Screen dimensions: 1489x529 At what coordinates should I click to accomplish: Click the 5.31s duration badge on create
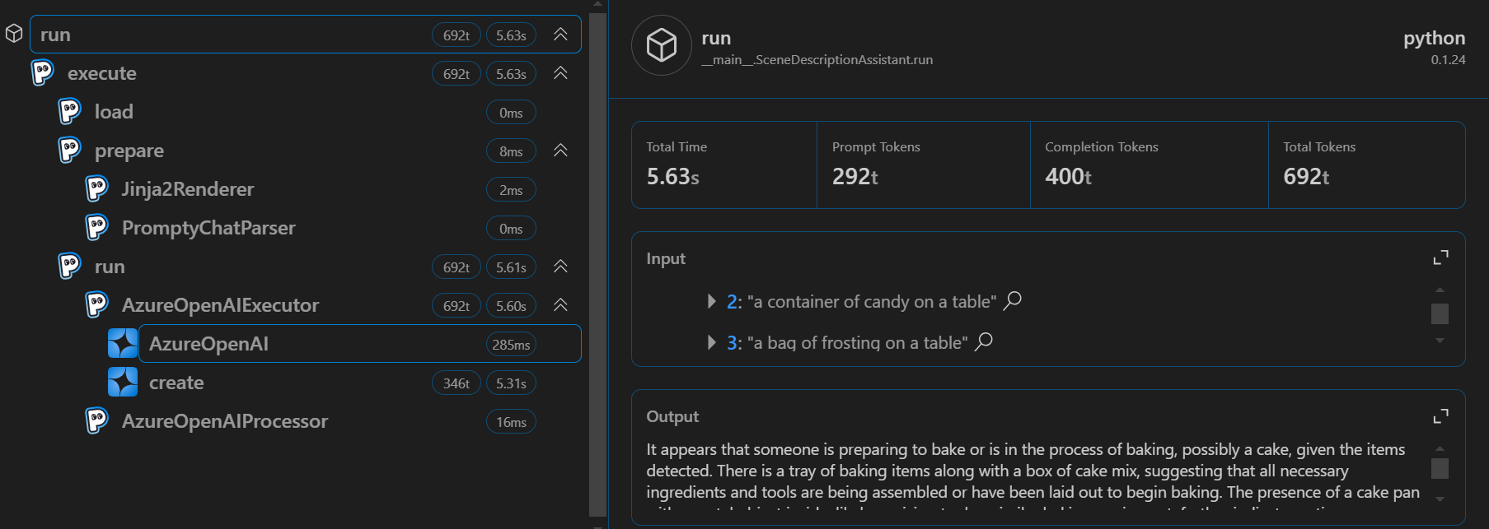511,383
